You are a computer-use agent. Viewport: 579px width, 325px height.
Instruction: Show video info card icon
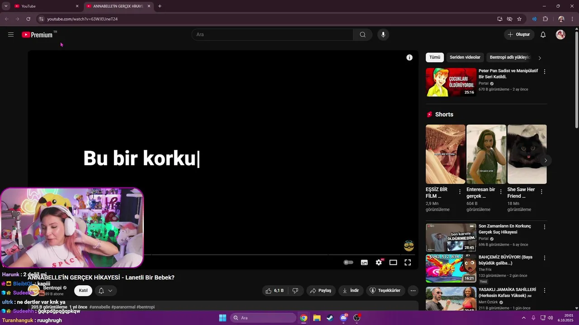[x=409, y=57]
